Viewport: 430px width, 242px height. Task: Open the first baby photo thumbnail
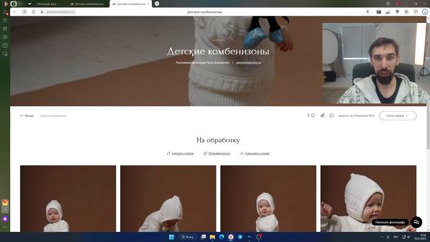click(68, 199)
